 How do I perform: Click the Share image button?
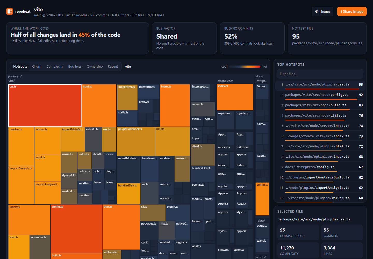(352, 11)
